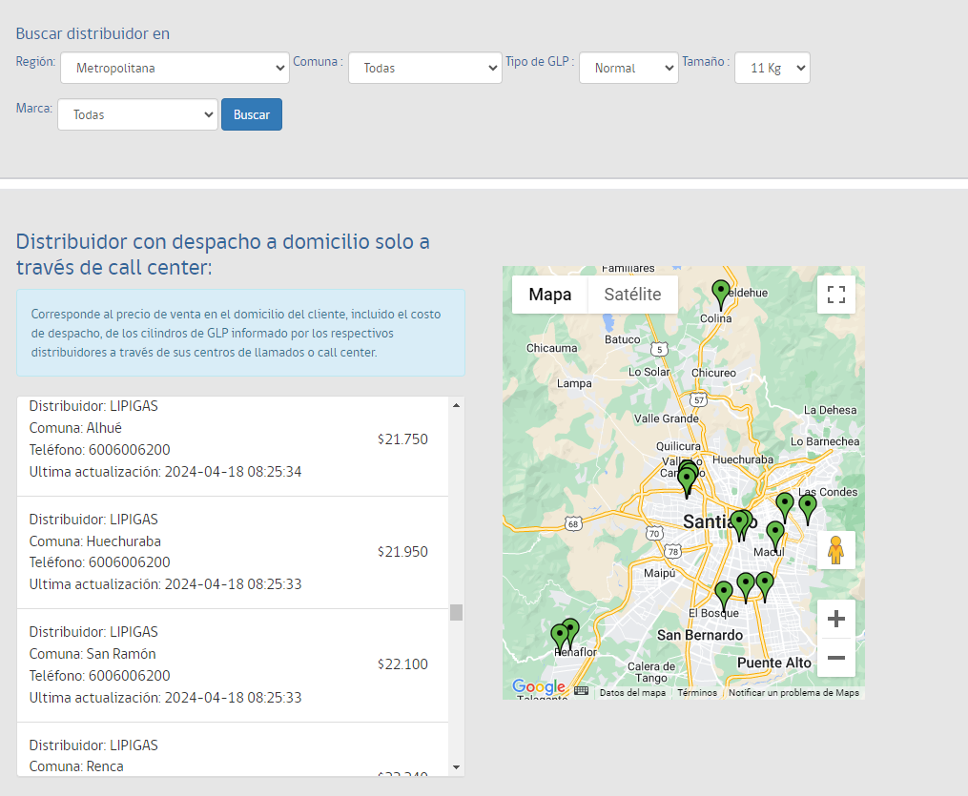Click the distributor list scrollbar thumb

point(456,612)
